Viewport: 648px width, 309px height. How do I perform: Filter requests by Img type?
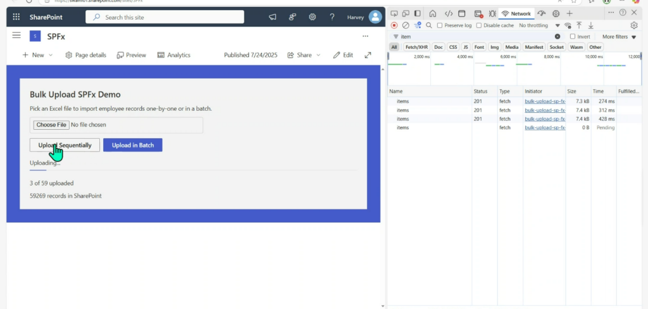pyautogui.click(x=495, y=47)
